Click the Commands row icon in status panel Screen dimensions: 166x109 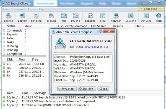click(x=4, y=30)
